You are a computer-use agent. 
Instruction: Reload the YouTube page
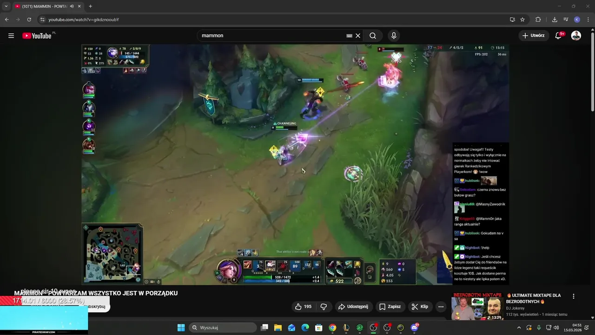[x=29, y=20]
